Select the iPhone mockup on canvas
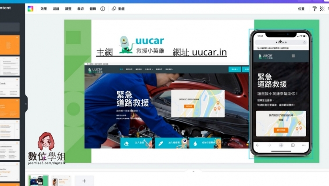 pyautogui.click(x=281, y=94)
